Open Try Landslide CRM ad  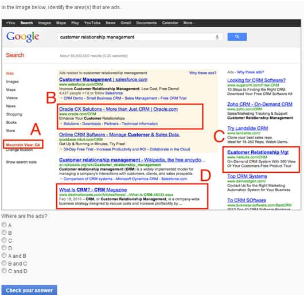point(248,128)
